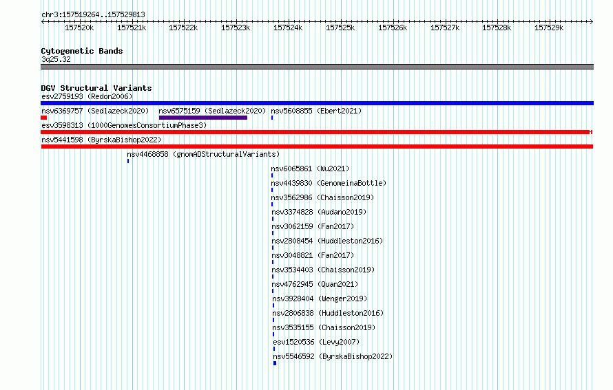Click the nsv4762945 (Quan2021) label

(x=315, y=284)
